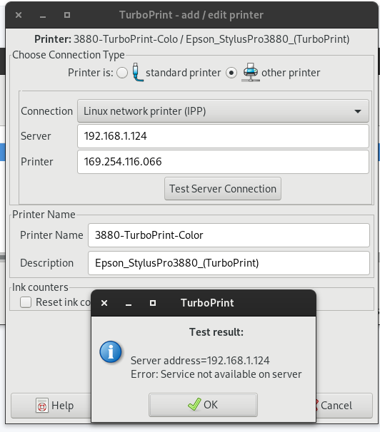Confirm the test result with OK
Image resolution: width=380 pixels, height=432 pixels.
tap(203, 405)
